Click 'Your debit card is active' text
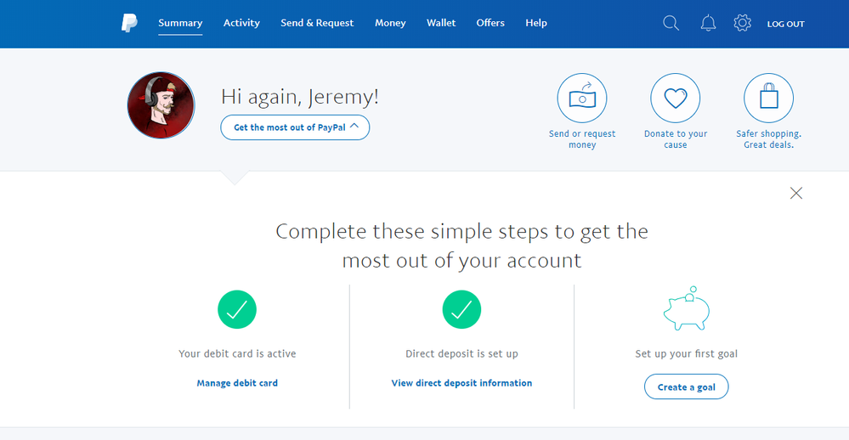Screen dimensions: 849x440 coord(237,354)
